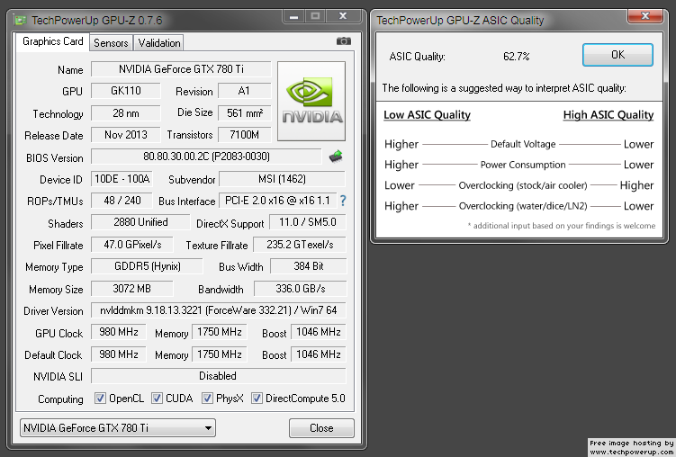676x457 pixels.
Task: Click the GPU field showing GK110
Action: (x=126, y=91)
